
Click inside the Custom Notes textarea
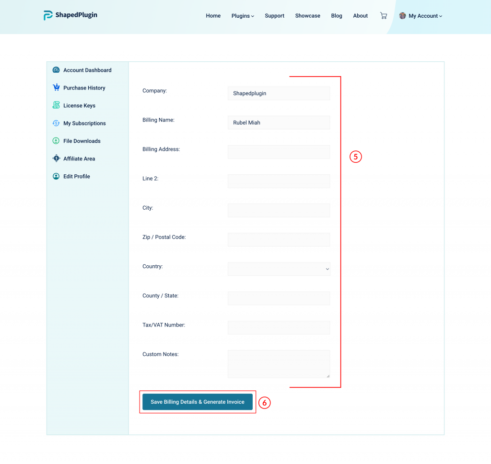pos(279,364)
